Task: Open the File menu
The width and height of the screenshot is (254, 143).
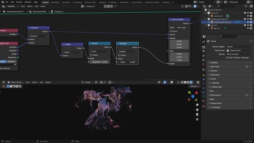Action: click(7, 2)
